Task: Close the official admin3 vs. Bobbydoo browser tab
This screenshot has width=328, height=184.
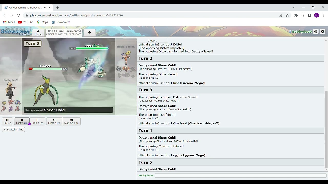Action: (x=49, y=8)
